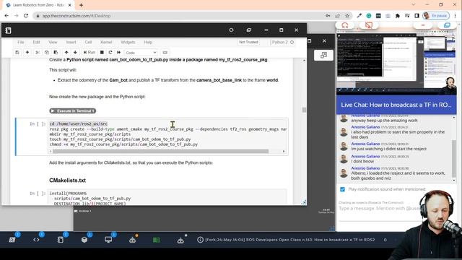Open the Widgets menu in the notebook
The image size is (462, 260).
(x=128, y=42)
